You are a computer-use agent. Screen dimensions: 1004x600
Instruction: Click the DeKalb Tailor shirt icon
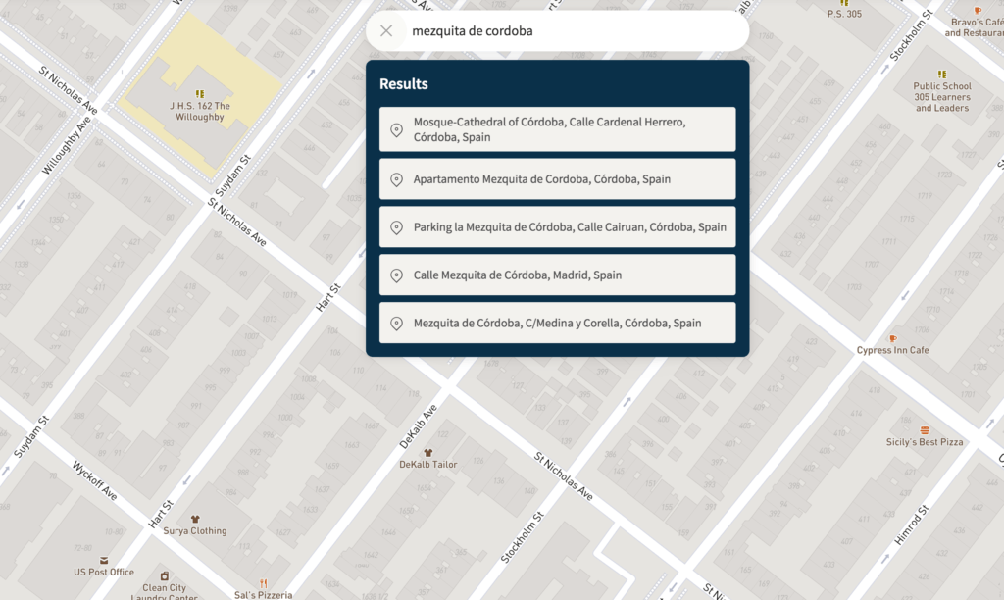(x=428, y=453)
